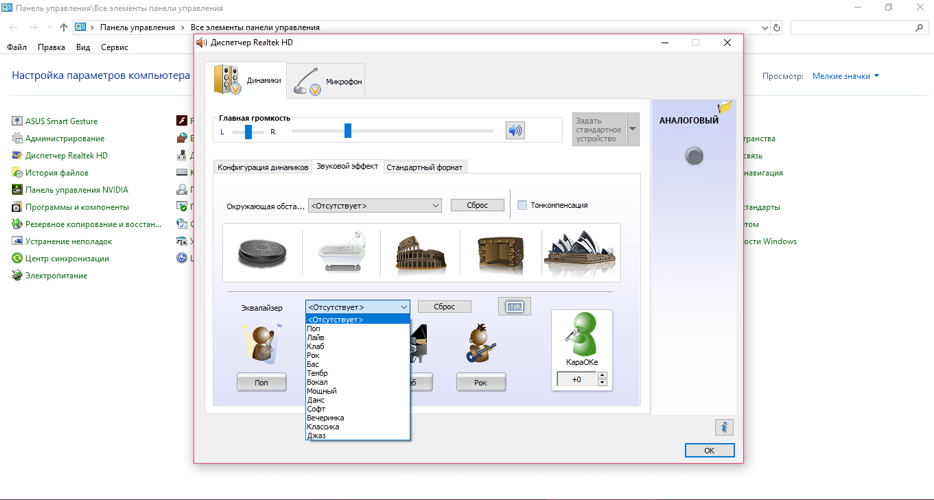This screenshot has height=500, width=934.
Task: Choose Лайв in equalizer list
Action: tap(358, 337)
